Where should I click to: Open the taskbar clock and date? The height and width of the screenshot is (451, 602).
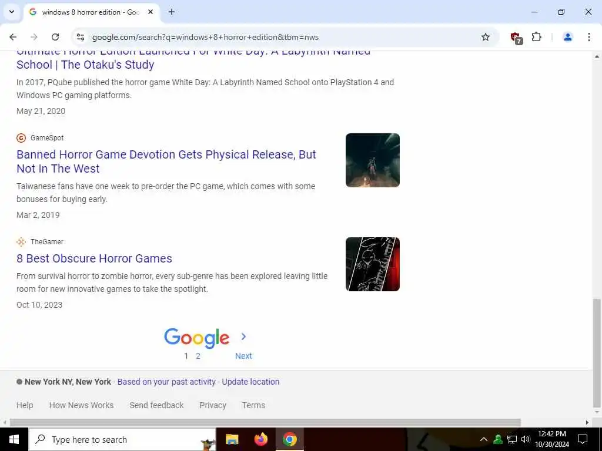[551, 439]
